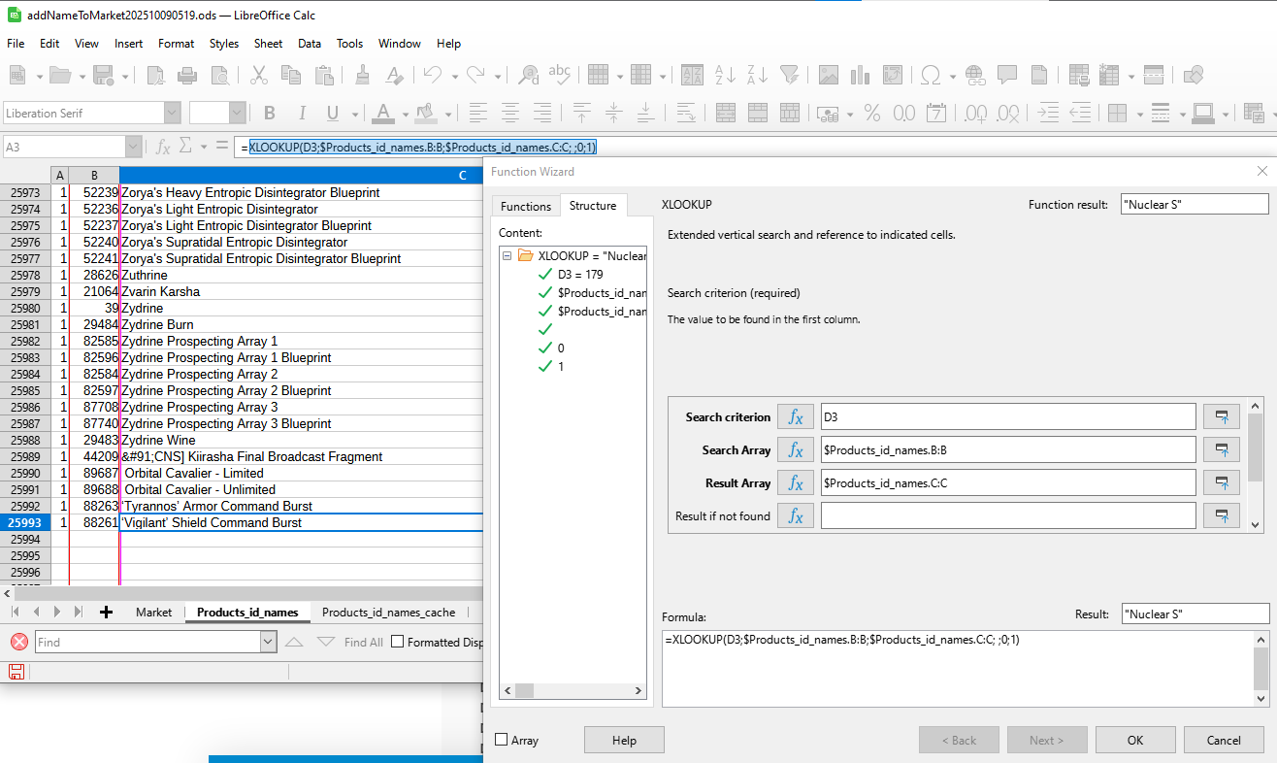Click the Clone Formatting paintbrush icon
The height and width of the screenshot is (763, 1277).
click(363, 75)
